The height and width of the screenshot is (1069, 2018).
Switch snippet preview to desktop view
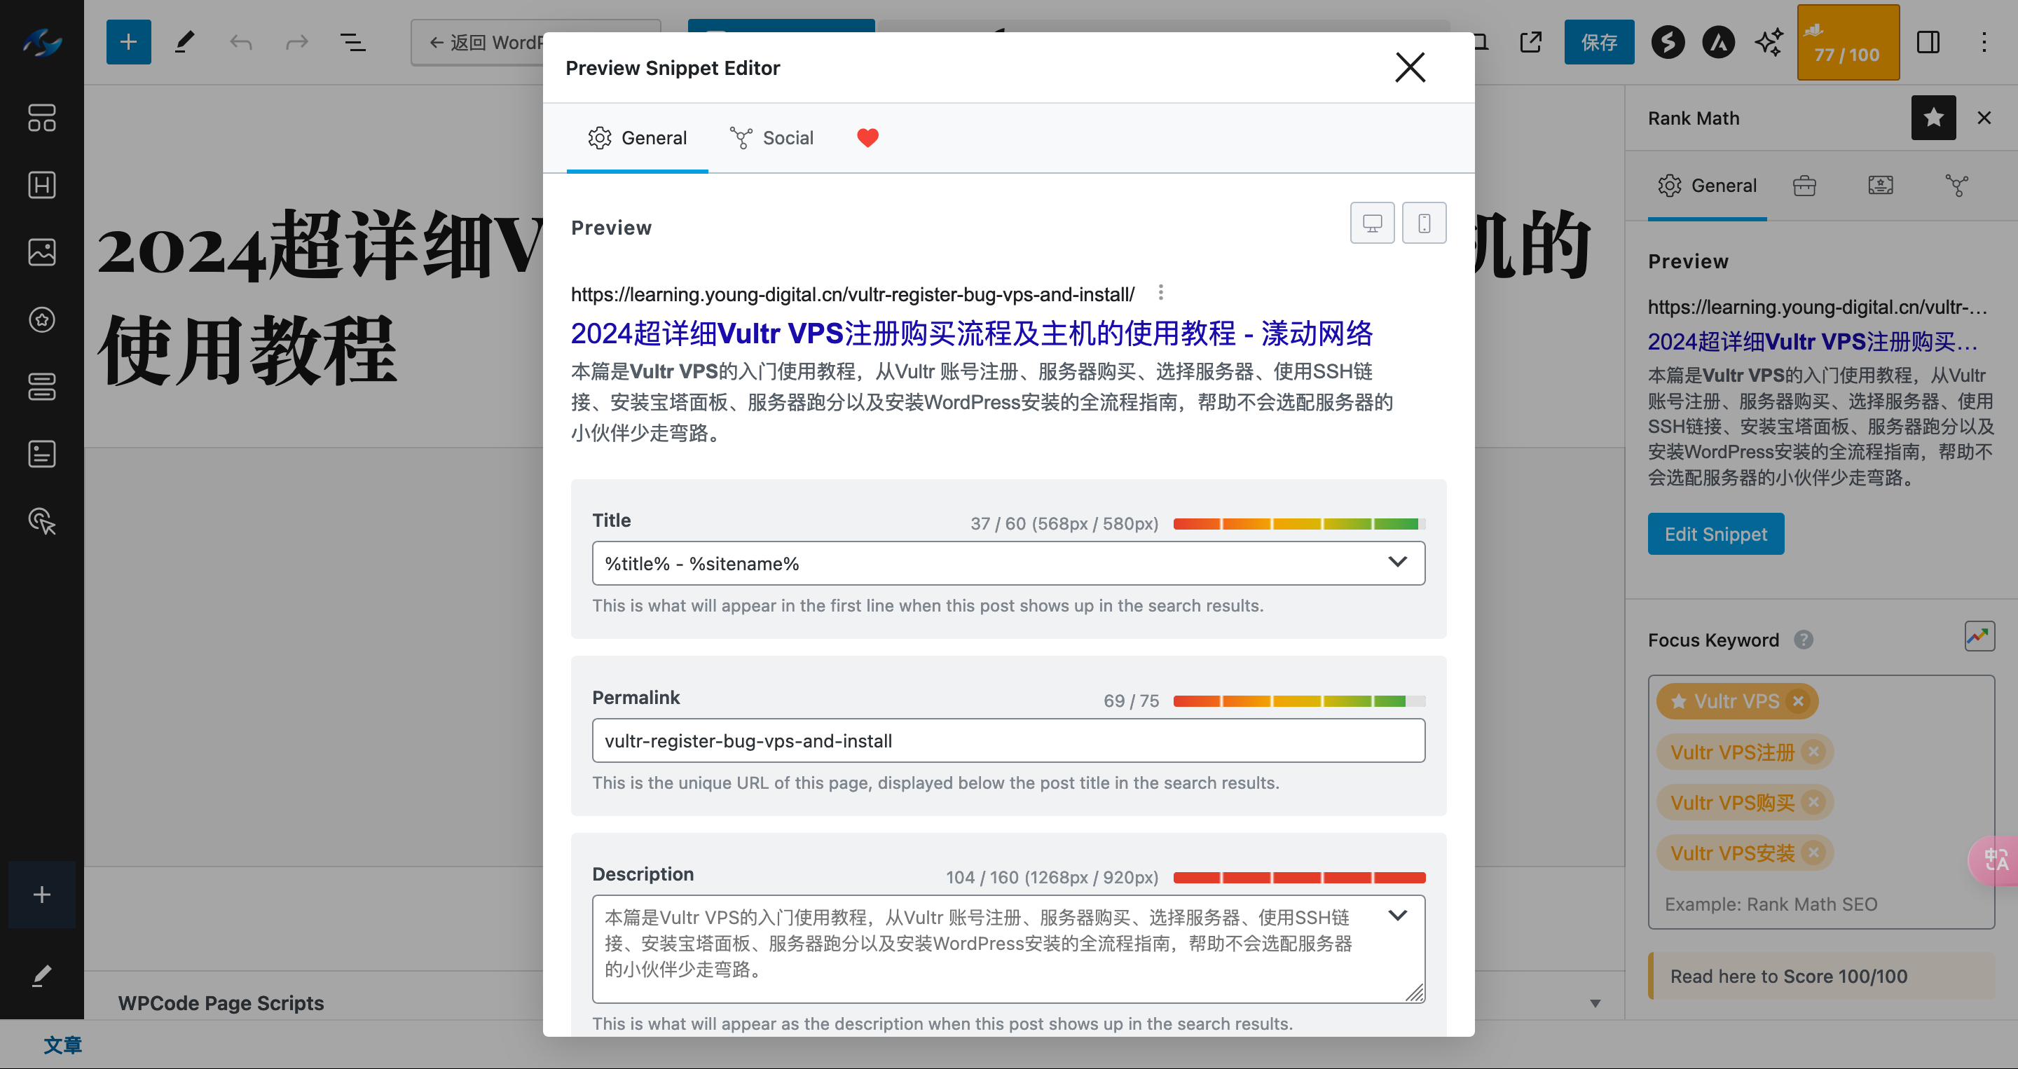[x=1373, y=223]
